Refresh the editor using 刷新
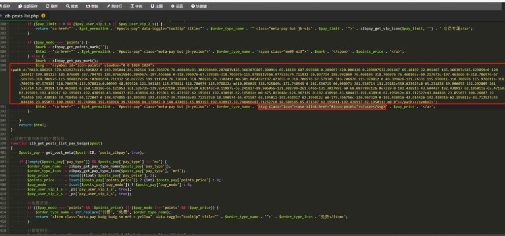Screen dimensions: 505x236 click(x=52, y=6)
